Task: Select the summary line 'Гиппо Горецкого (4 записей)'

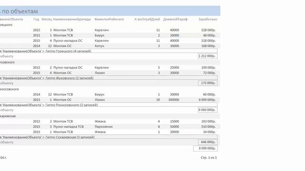Action: [x=68, y=51]
